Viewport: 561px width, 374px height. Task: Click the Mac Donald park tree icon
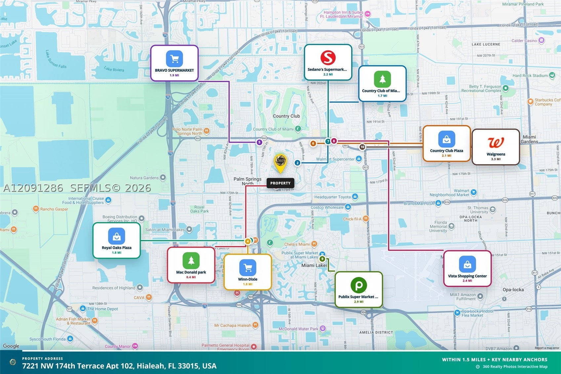pyautogui.click(x=191, y=261)
